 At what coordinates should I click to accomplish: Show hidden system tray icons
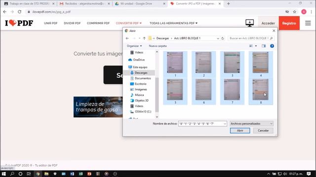coord(269,174)
